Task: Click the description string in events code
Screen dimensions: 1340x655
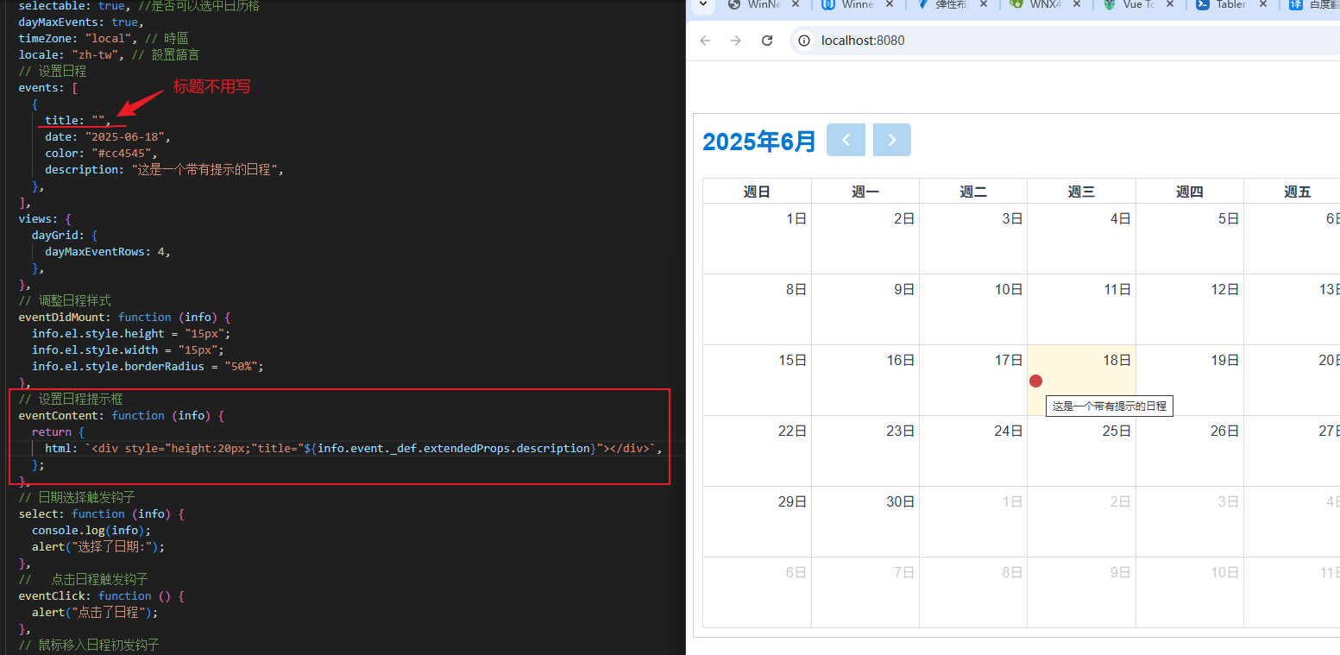Action: click(204, 169)
